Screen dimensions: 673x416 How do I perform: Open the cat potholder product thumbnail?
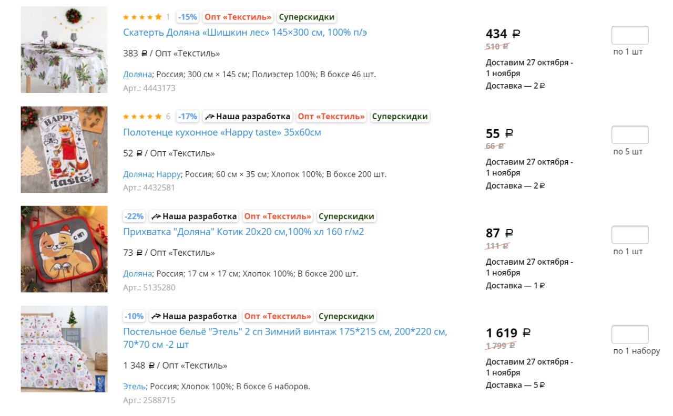coord(64,249)
